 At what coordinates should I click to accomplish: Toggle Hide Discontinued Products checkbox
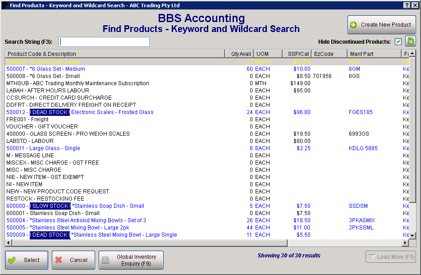398,42
